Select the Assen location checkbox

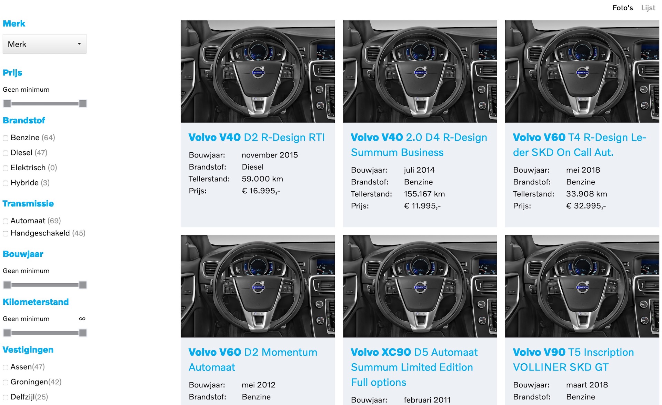pos(6,367)
